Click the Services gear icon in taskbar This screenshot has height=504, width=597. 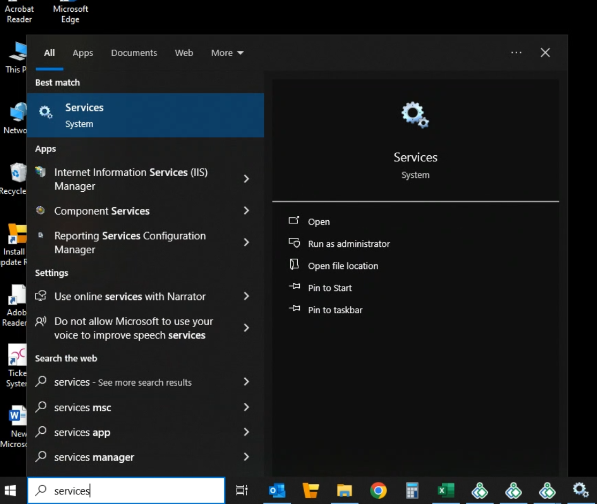(580, 490)
